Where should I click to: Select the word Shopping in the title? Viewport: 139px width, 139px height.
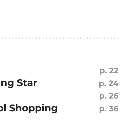(33, 108)
